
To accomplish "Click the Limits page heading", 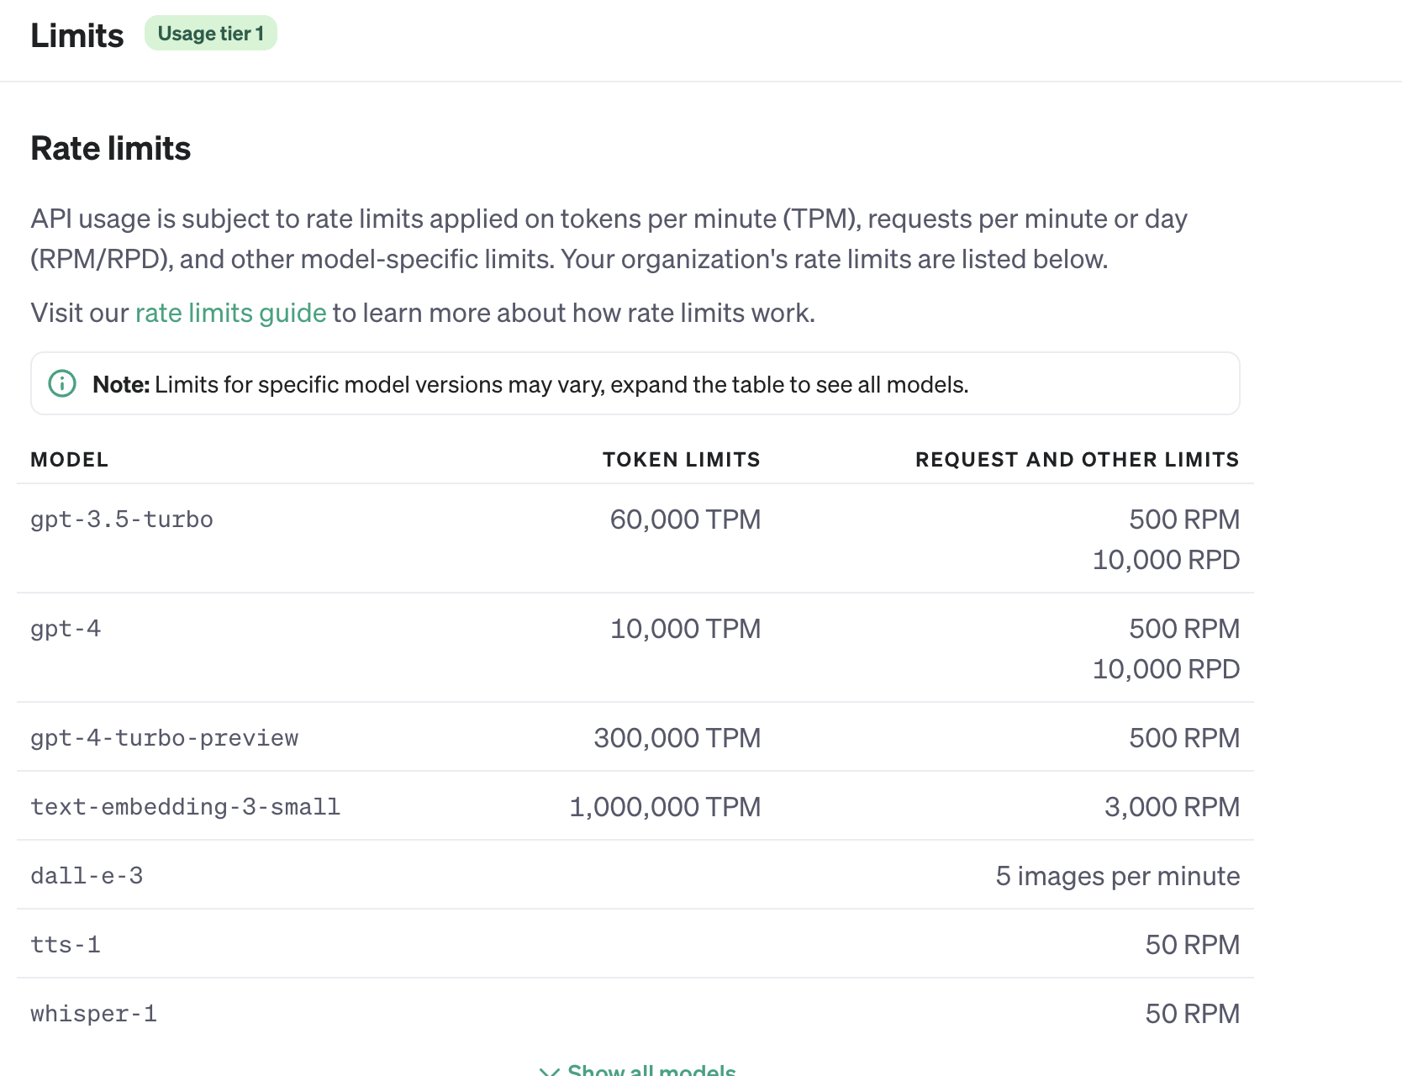I will 77,35.
